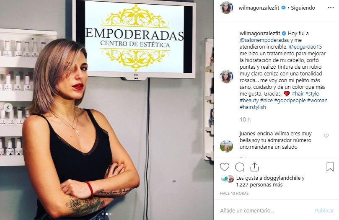
Task: Open the #goodpeople hashtag
Action: 290,100
